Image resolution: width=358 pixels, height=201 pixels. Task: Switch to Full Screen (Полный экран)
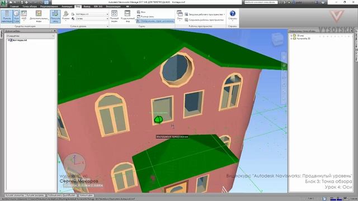click(114, 16)
